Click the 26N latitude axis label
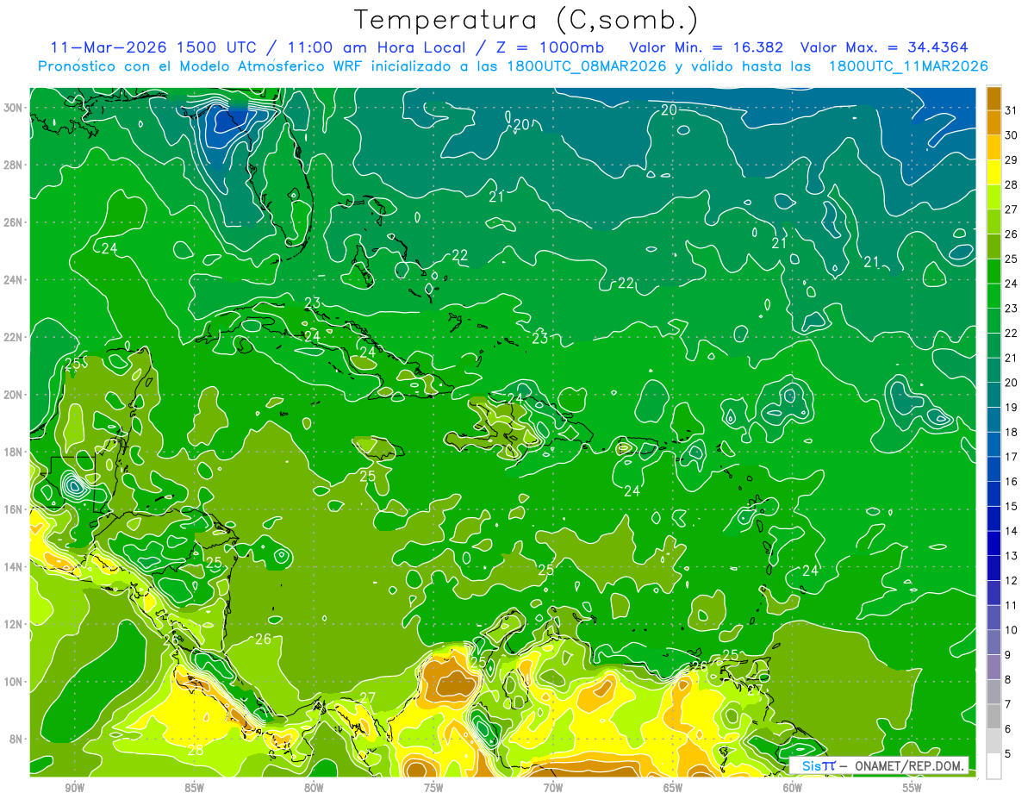This screenshot has width=1034, height=799. click(12, 222)
